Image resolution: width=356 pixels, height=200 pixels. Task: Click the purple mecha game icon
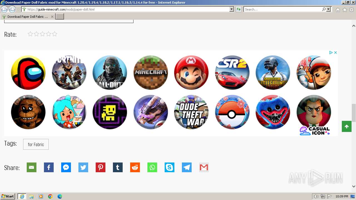[x=151, y=112]
